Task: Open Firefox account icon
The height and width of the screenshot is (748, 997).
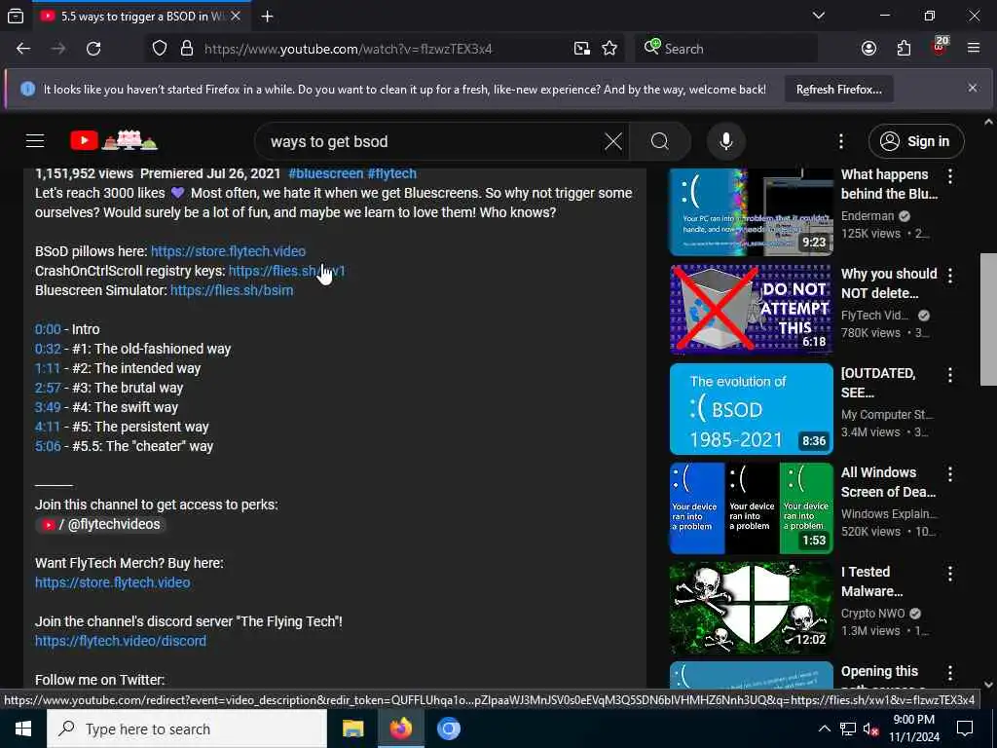Action: 868,49
